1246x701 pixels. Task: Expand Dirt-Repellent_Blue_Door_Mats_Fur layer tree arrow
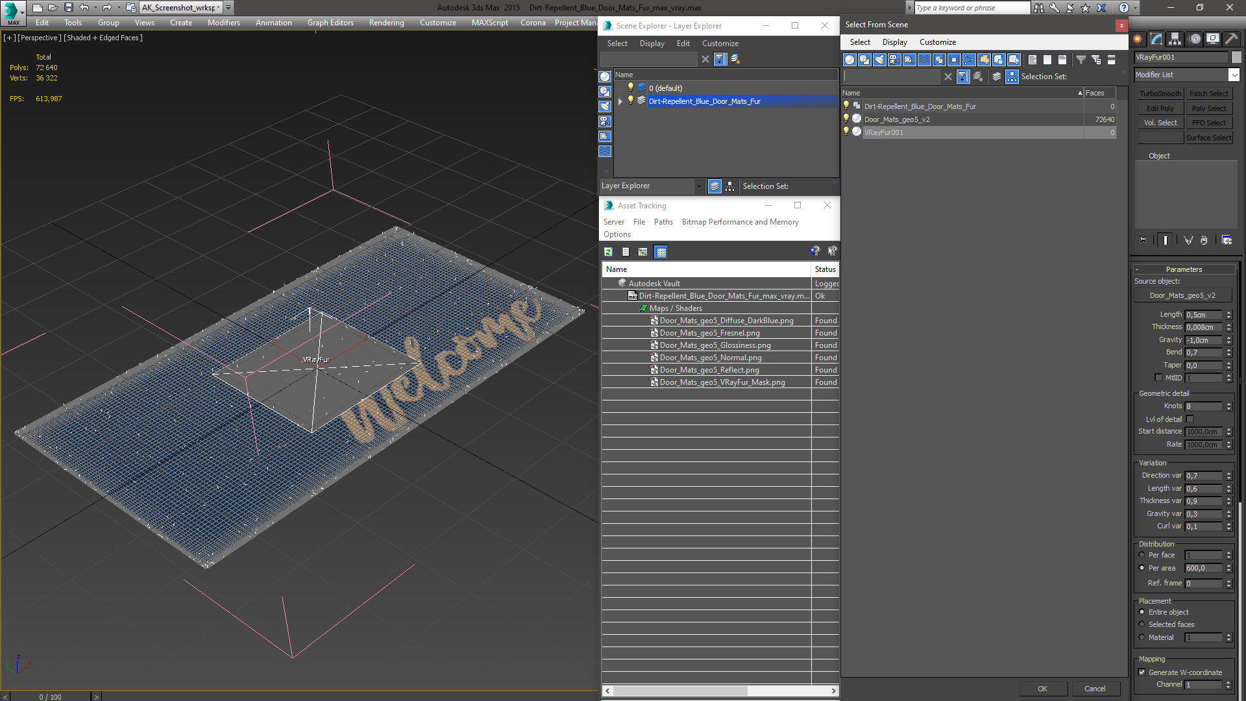(x=620, y=101)
